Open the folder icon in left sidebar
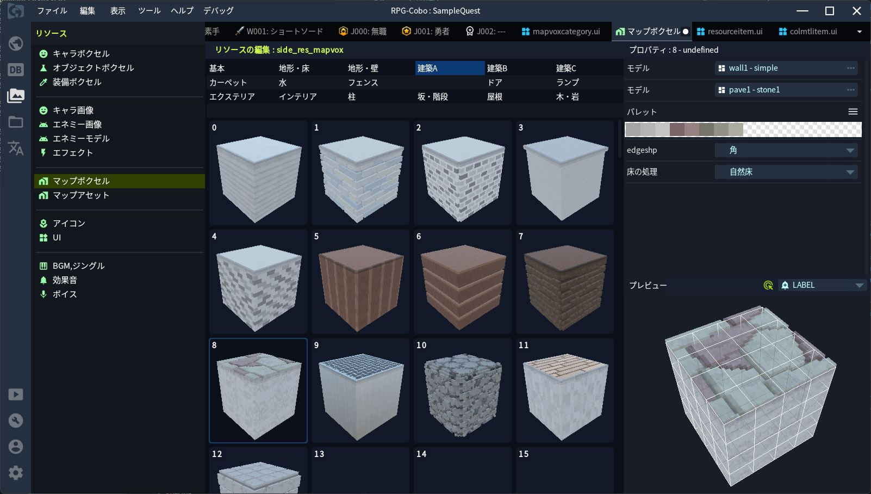Screen dimensions: 871x494 coord(16,122)
